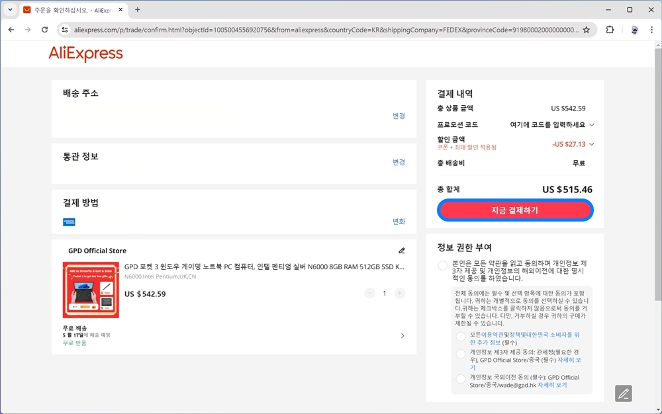Expand the promotion code entry dropdown
662x414 pixels.
(x=591, y=125)
